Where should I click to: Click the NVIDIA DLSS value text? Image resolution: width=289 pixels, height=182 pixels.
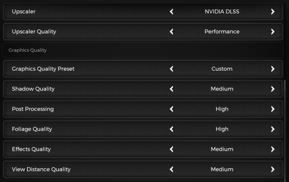click(x=222, y=12)
